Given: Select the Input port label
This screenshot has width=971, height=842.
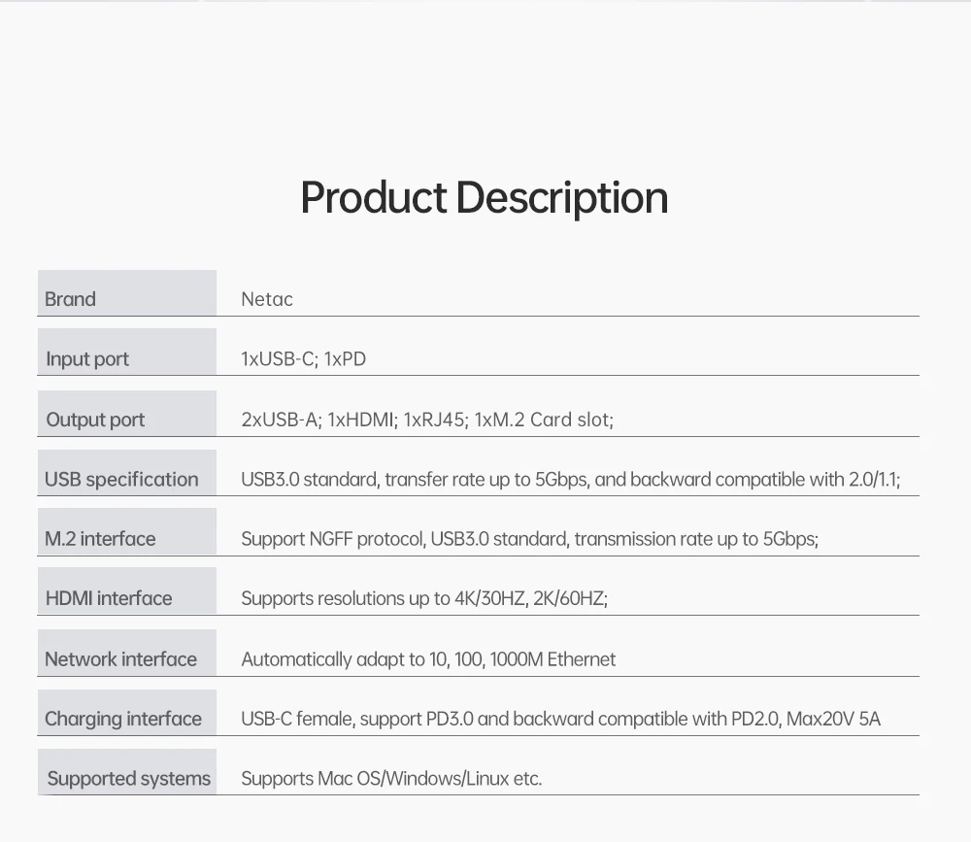Looking at the screenshot, I should pos(87,359).
